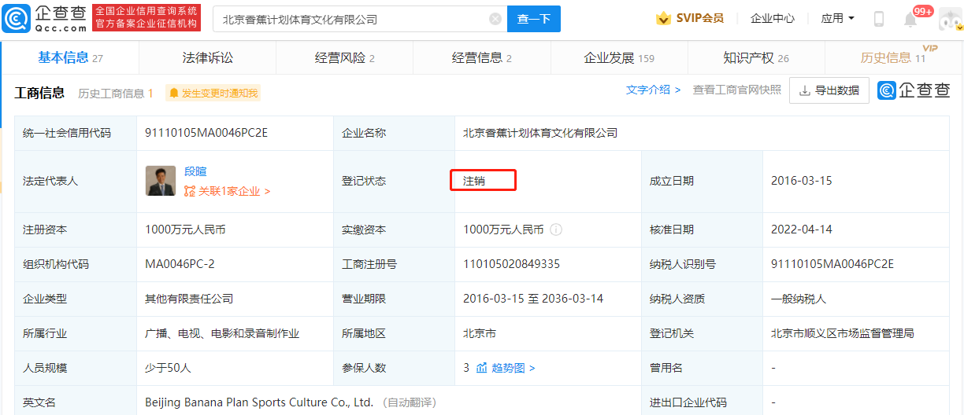The height and width of the screenshot is (415, 964).
Task: Select credit code 91110105MA0046PC2E text
Action: click(x=206, y=133)
